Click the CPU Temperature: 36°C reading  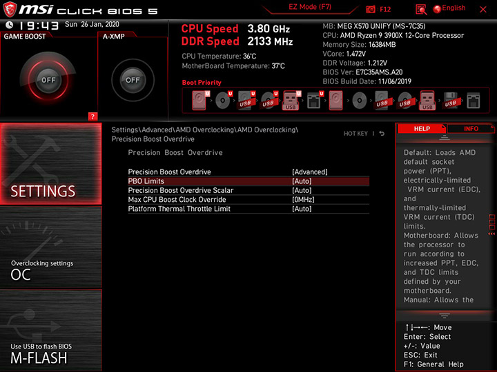coord(219,56)
